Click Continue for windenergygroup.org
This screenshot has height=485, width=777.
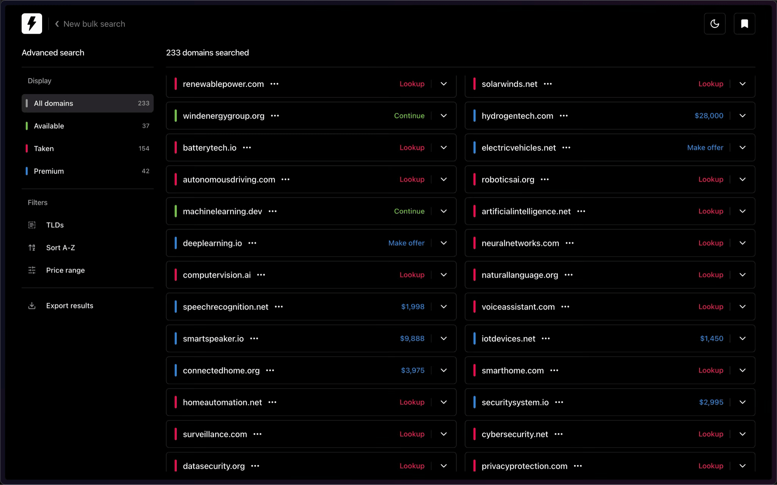409,116
